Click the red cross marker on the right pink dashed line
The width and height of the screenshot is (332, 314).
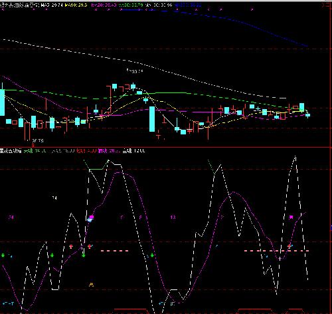coord(289,246)
